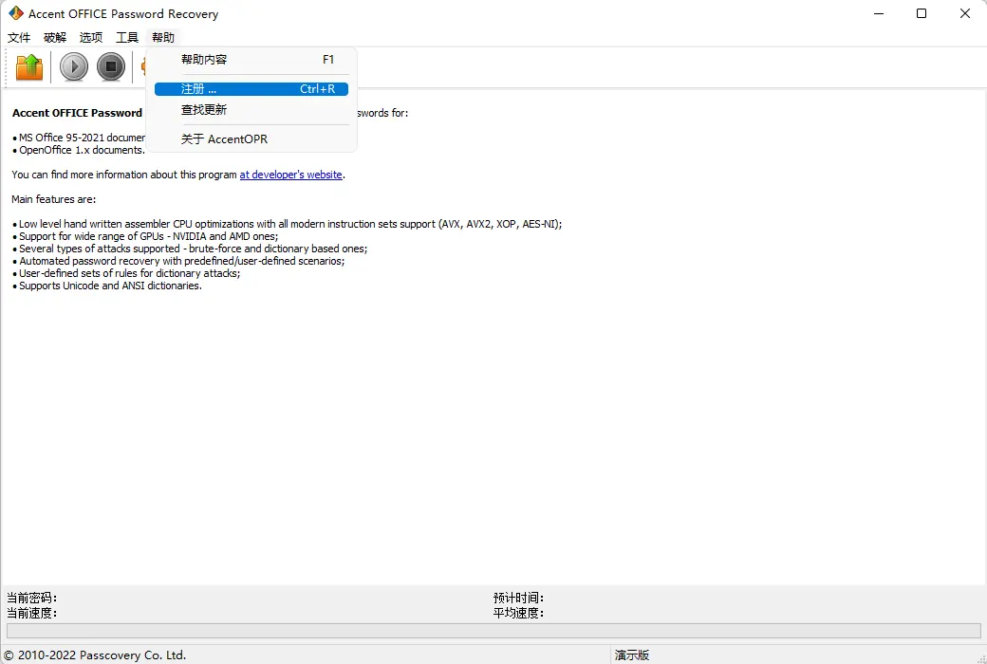
Task: Choose 帮助内容 from the help menu
Action: 251,60
